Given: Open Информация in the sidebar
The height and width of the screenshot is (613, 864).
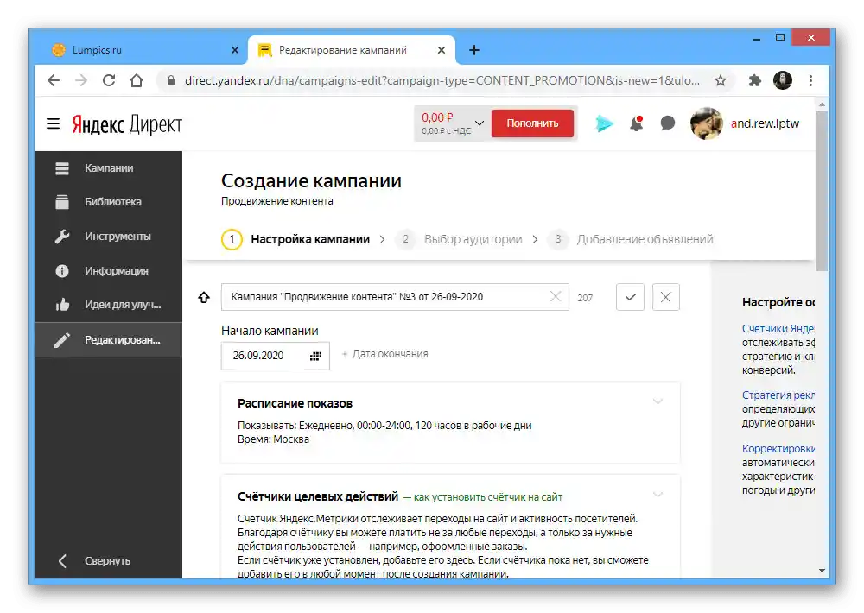Looking at the screenshot, I should pos(109,271).
